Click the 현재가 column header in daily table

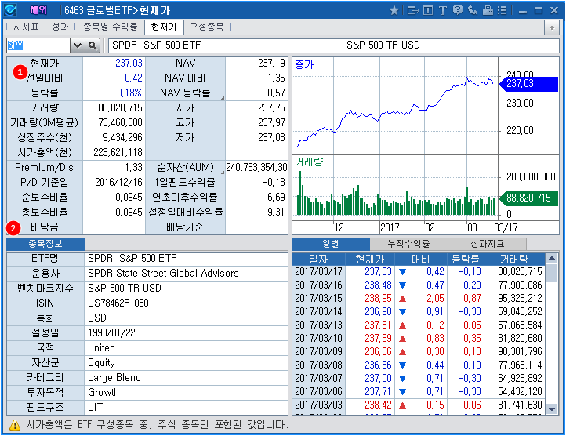(370, 259)
